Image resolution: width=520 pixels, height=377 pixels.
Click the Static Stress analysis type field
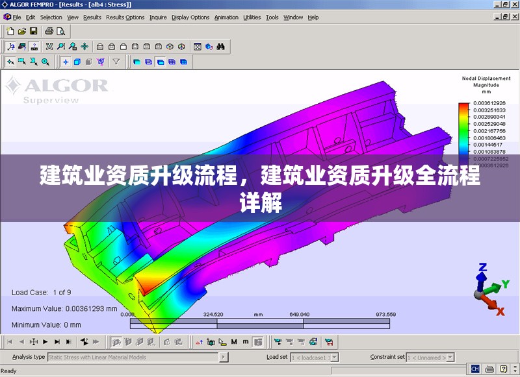pos(130,356)
